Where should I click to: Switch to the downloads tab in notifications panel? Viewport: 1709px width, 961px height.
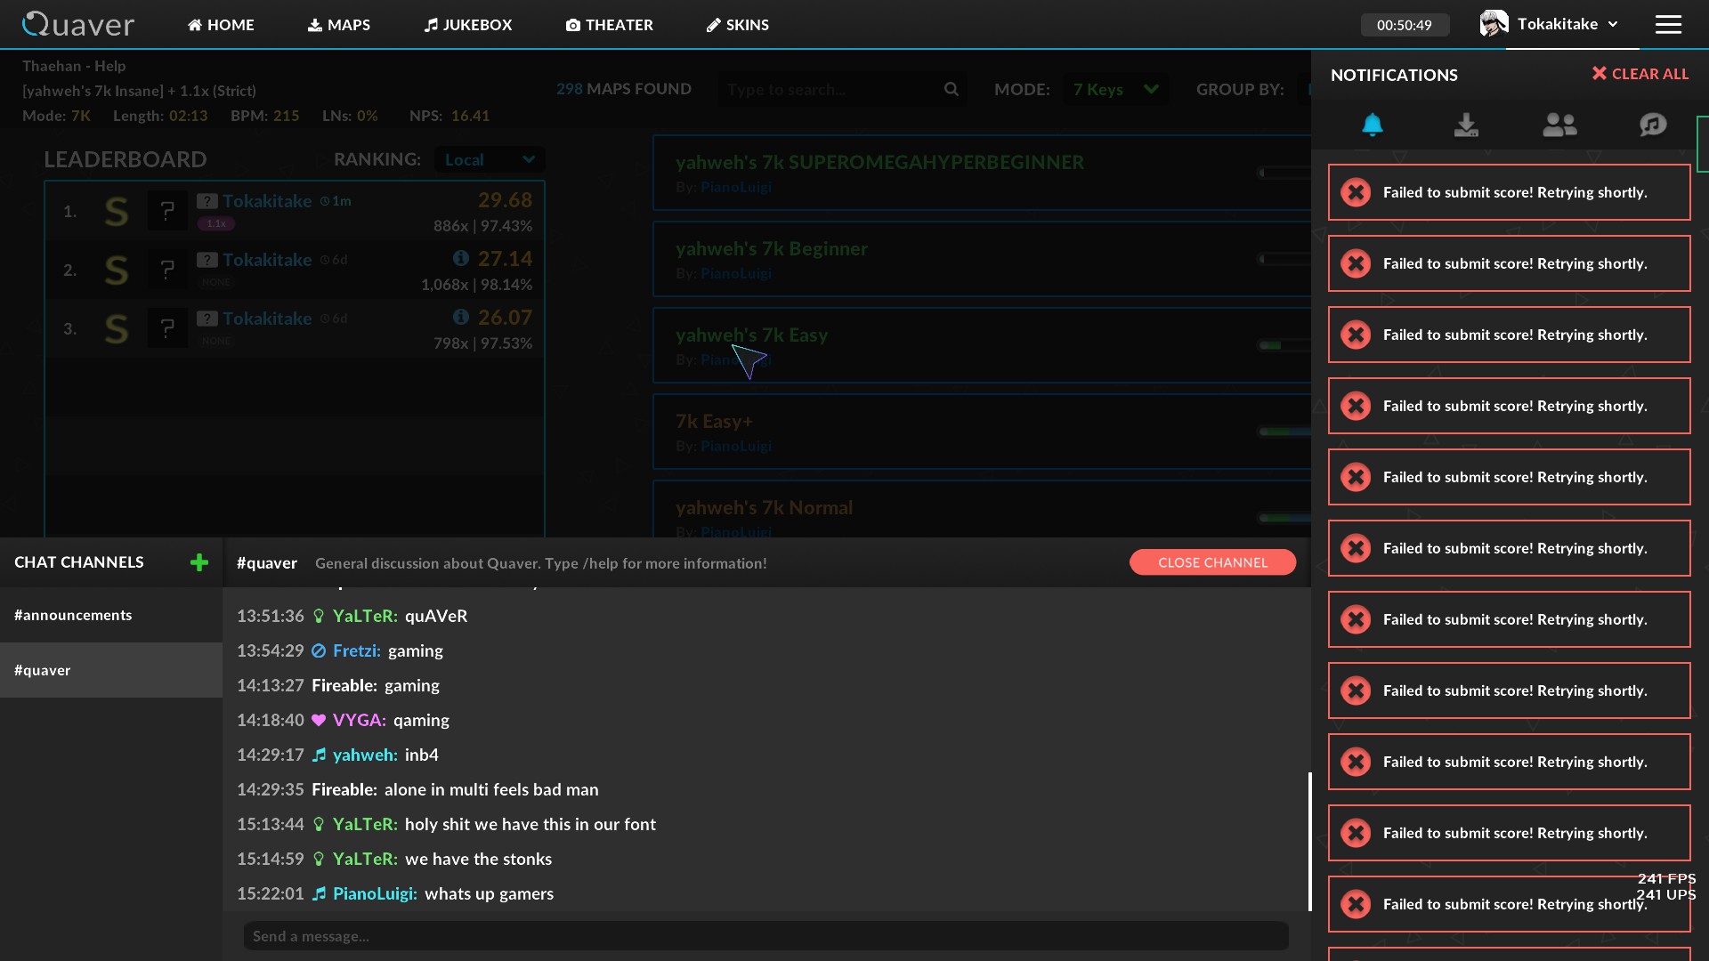[x=1467, y=125]
